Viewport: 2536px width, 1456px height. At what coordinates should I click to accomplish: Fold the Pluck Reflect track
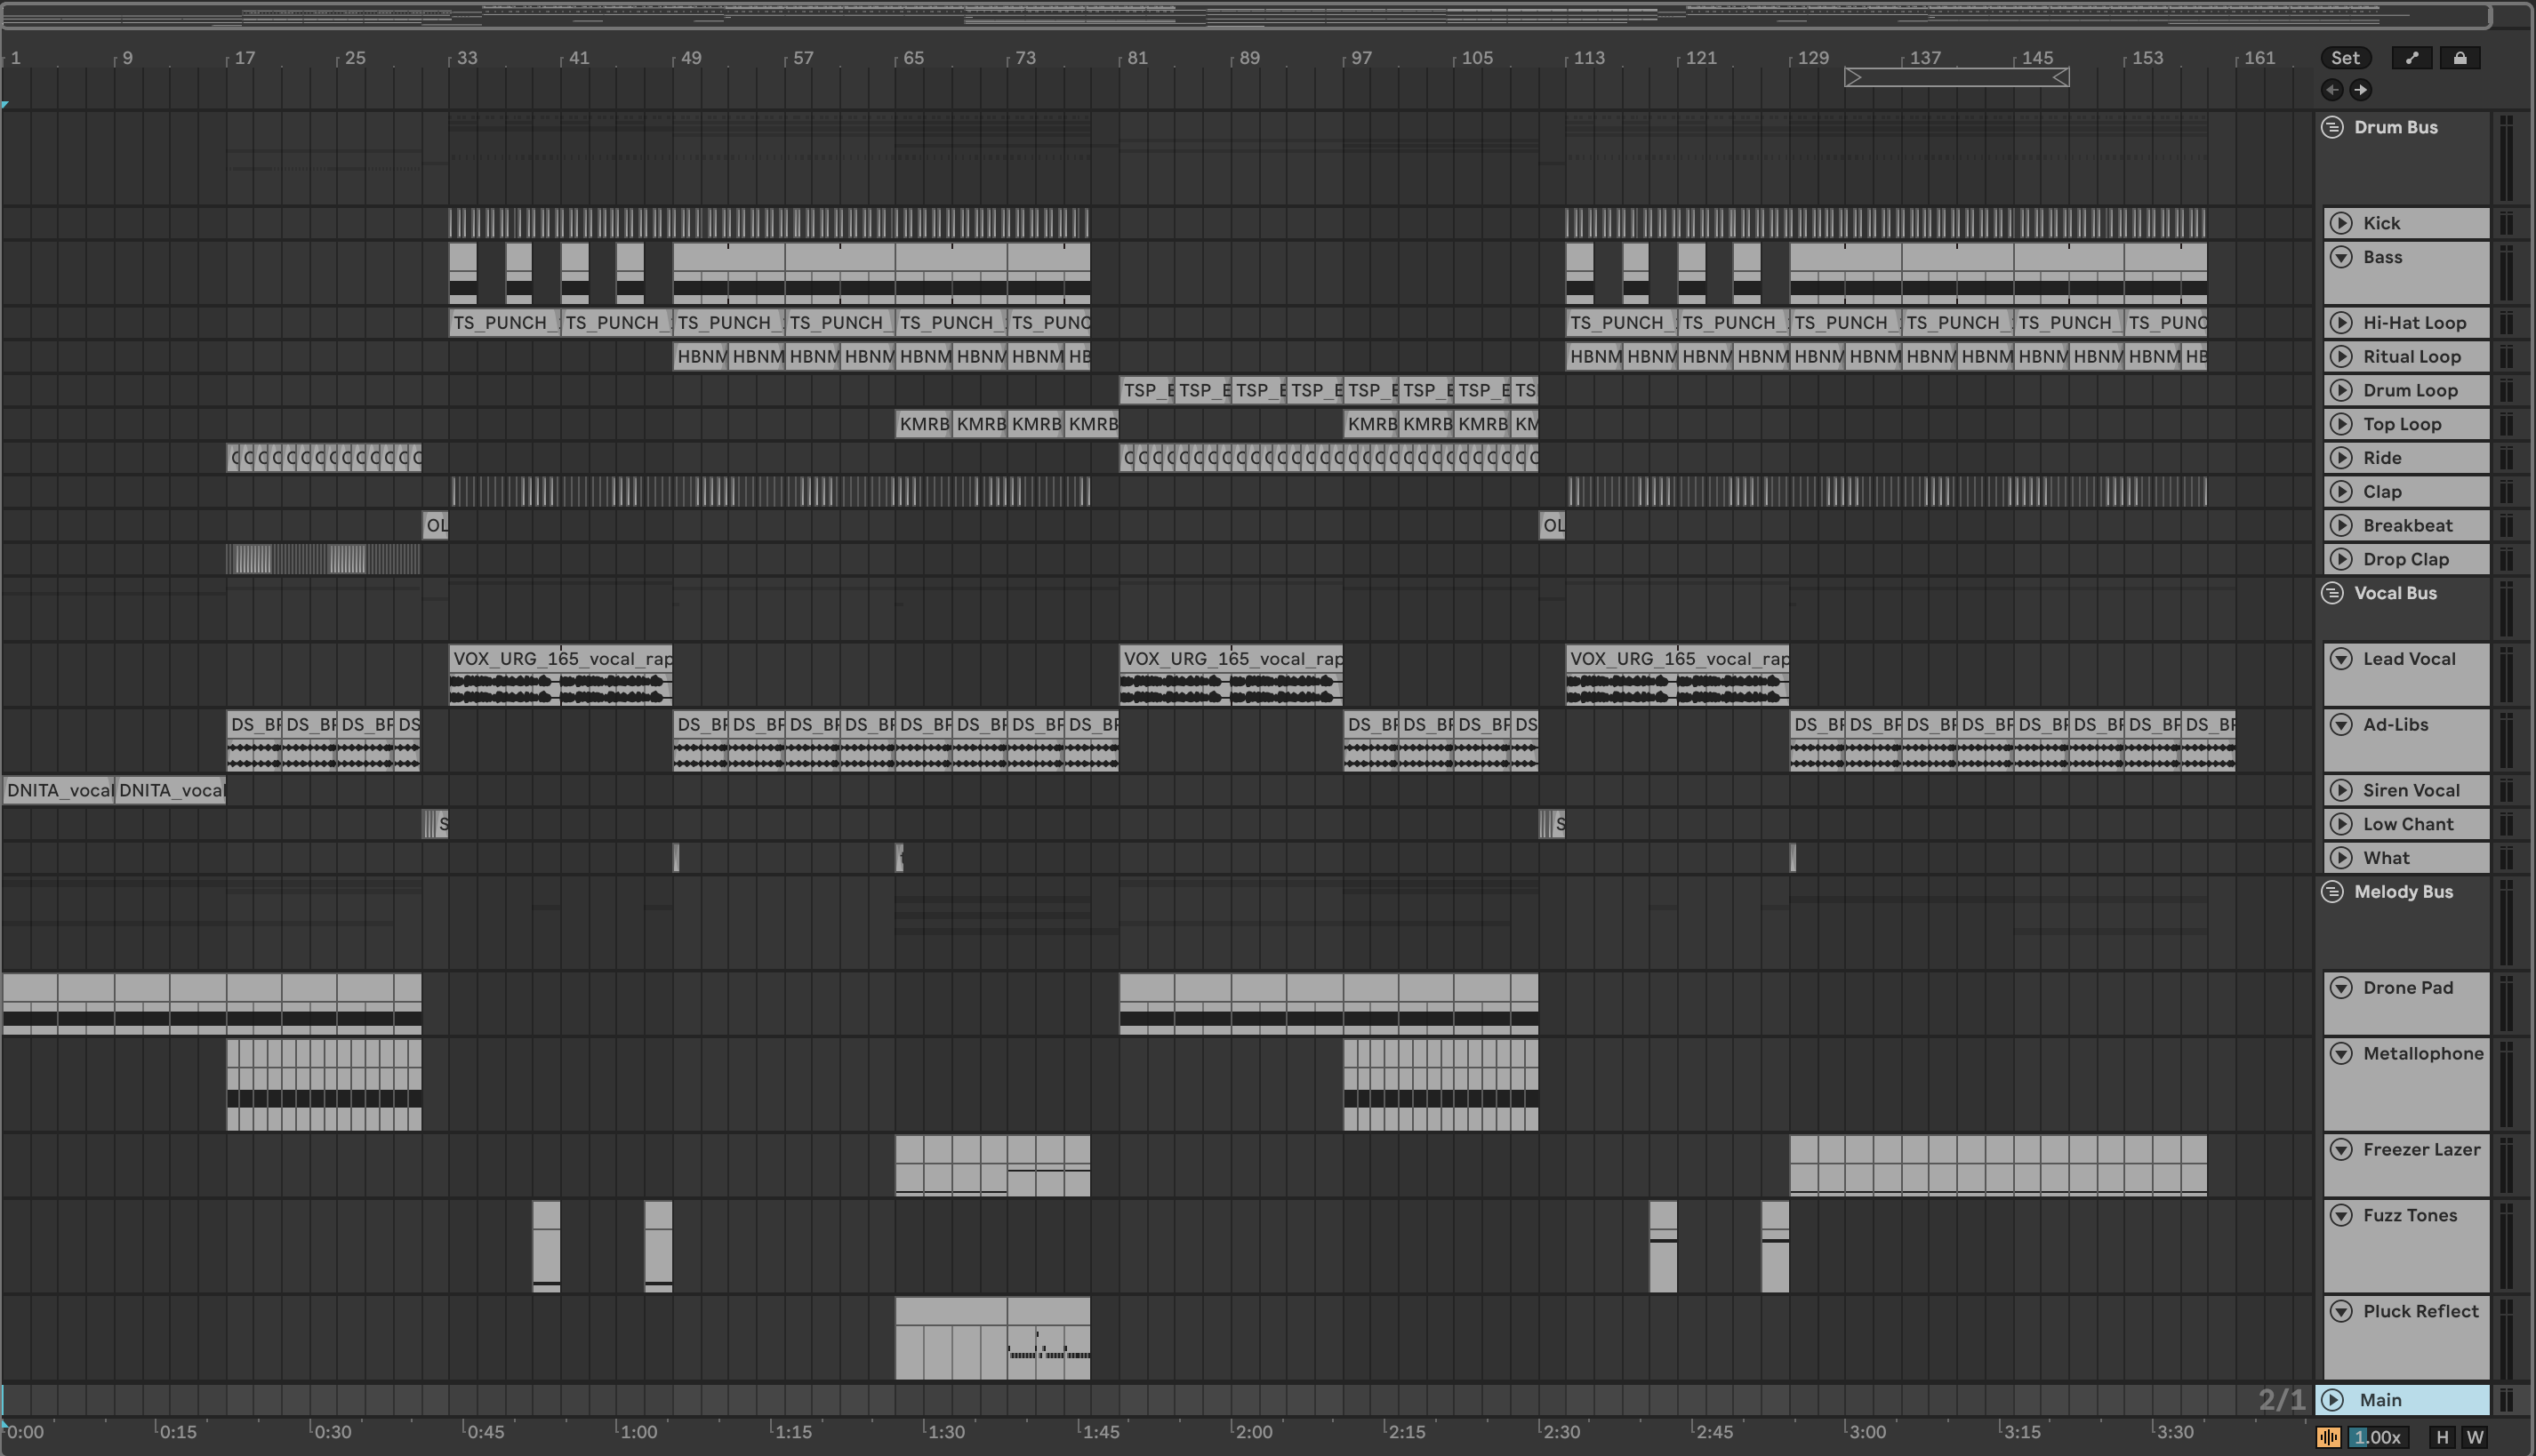[x=2341, y=1312]
